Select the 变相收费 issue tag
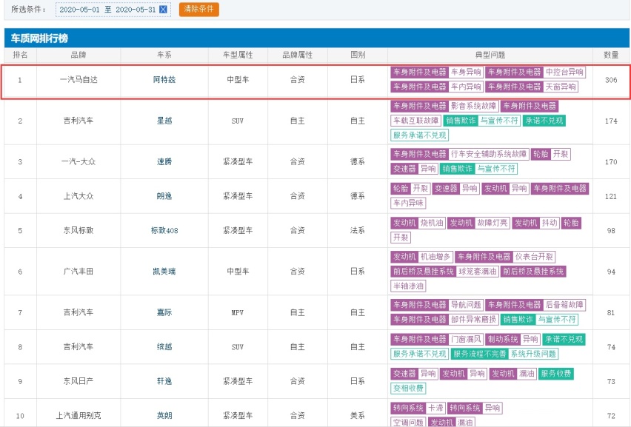 pyautogui.click(x=408, y=389)
